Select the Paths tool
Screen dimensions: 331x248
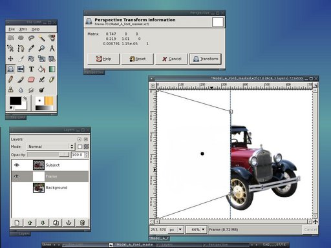[x=21, y=48]
